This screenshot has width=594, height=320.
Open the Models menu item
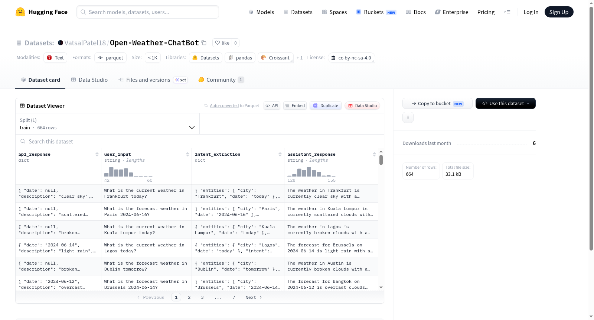[261, 12]
